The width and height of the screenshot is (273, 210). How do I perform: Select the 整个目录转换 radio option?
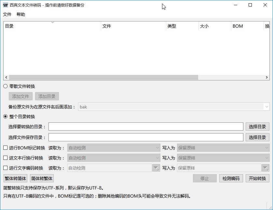pos(5,116)
